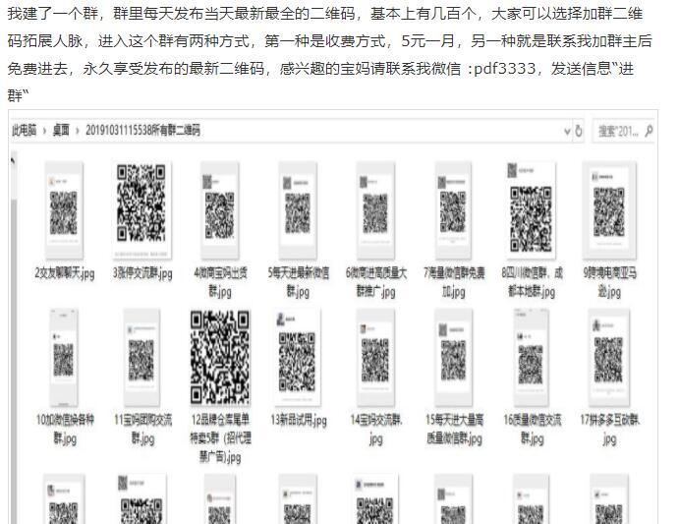
Task: Open the address bar history dropdown arrow
Action: pyautogui.click(x=567, y=131)
